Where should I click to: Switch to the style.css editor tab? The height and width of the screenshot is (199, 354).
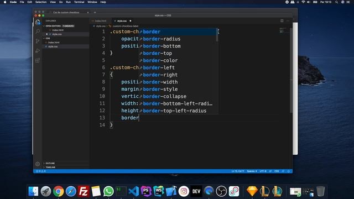[122, 21]
